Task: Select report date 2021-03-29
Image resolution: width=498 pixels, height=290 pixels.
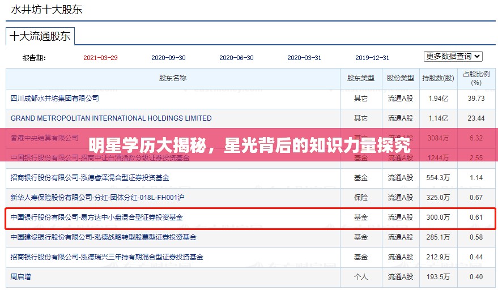Action: pos(100,58)
